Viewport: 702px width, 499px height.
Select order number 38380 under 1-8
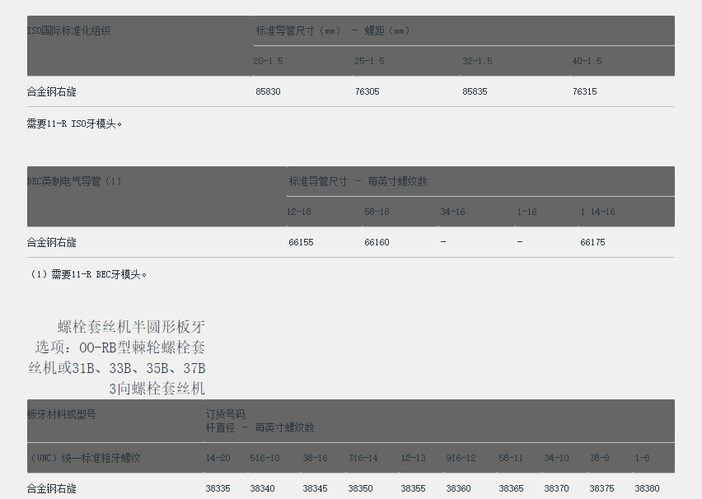tap(647, 488)
